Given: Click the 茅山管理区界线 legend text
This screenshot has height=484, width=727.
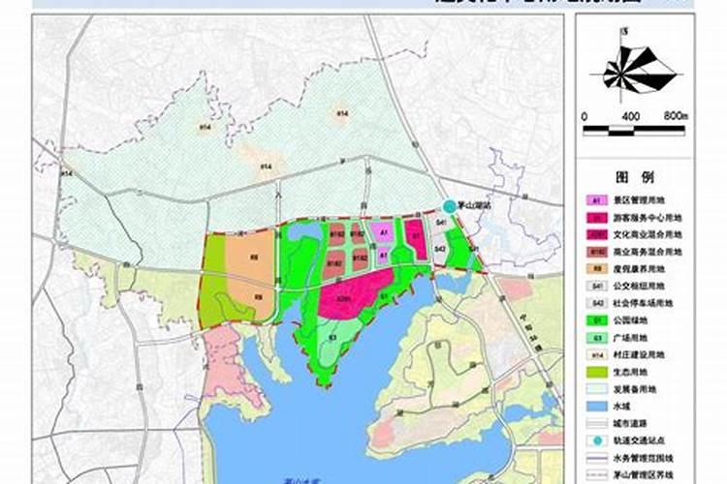Looking at the screenshot, I should point(643,474).
